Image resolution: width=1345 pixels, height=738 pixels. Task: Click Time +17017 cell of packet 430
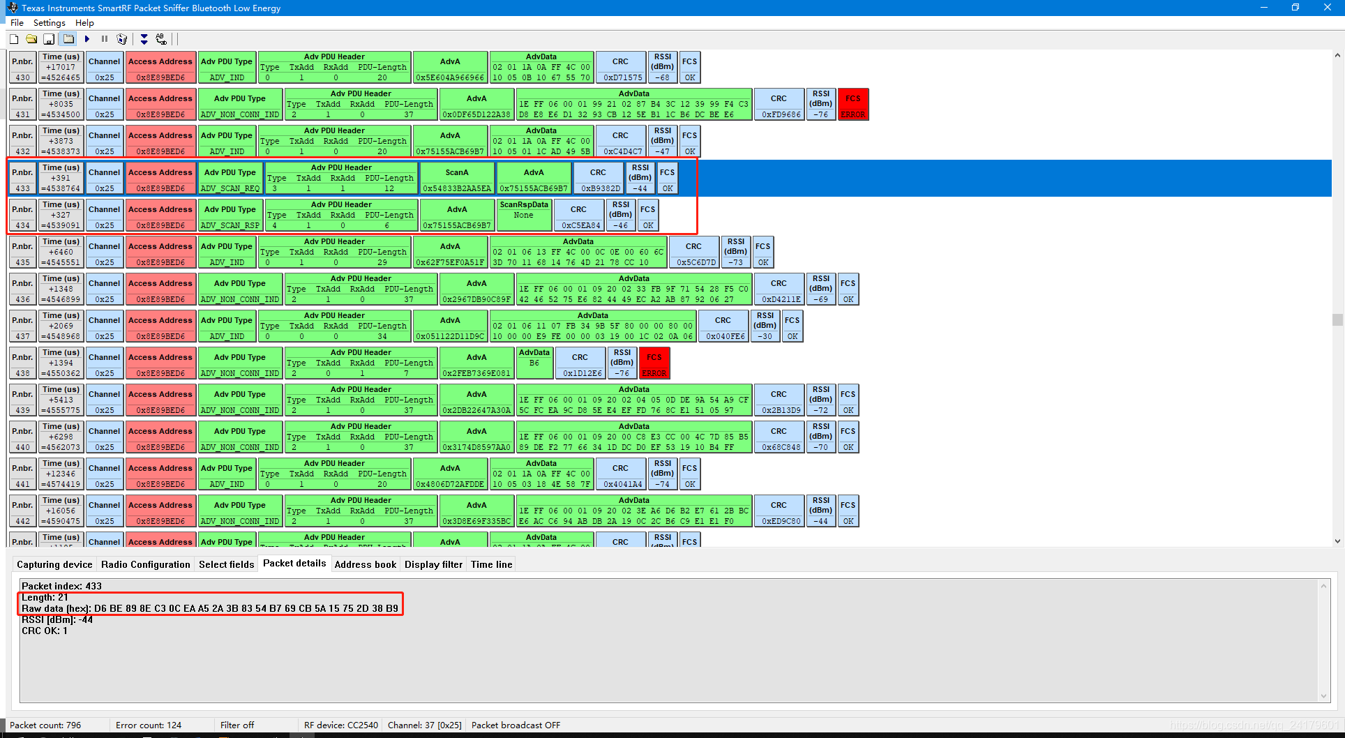[61, 68]
